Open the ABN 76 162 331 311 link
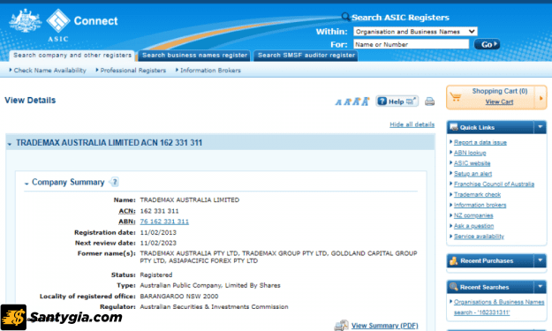 [164, 222]
